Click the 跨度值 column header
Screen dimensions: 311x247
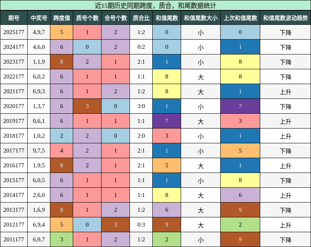(x=62, y=18)
